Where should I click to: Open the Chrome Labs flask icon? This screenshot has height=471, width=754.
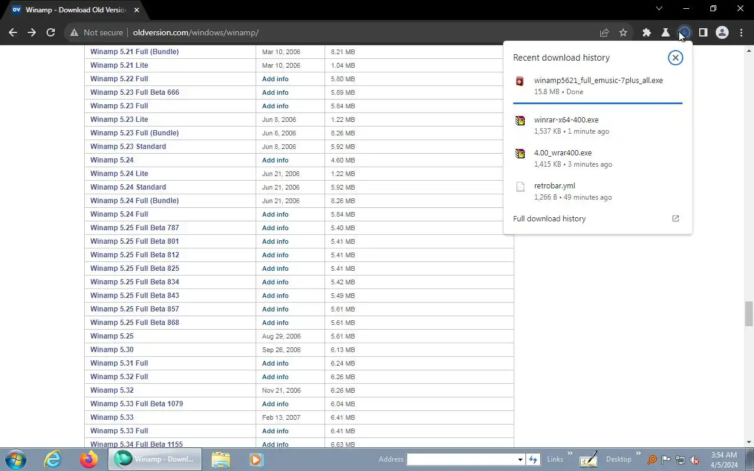(666, 33)
